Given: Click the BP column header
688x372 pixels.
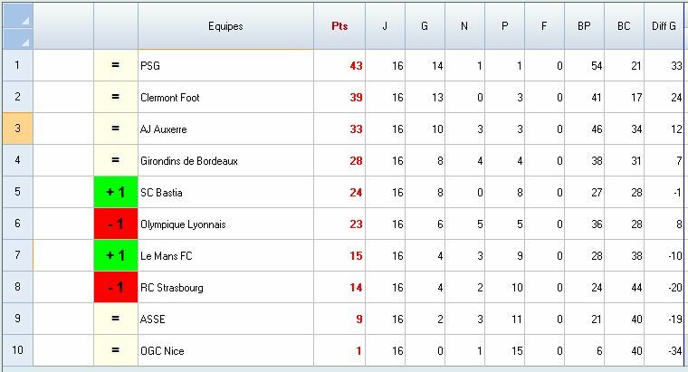Looking at the screenshot, I should click(584, 26).
